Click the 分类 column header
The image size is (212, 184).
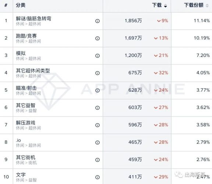click(21, 5)
